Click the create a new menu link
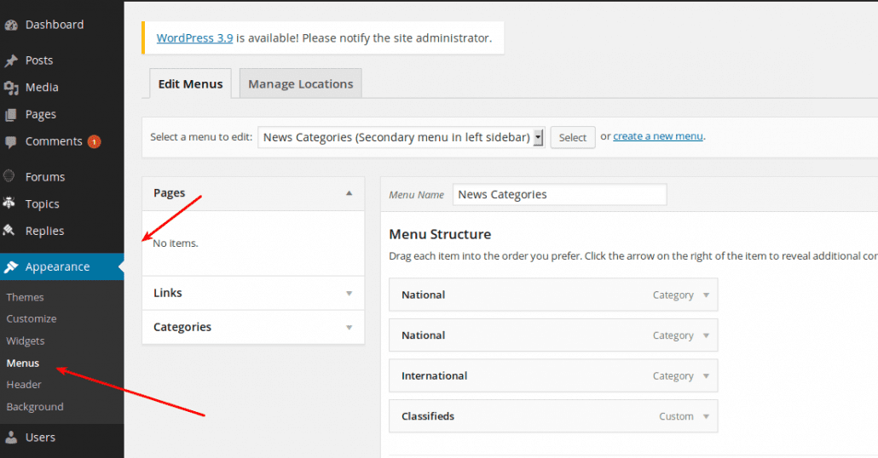The height and width of the screenshot is (458, 878). 658,136
